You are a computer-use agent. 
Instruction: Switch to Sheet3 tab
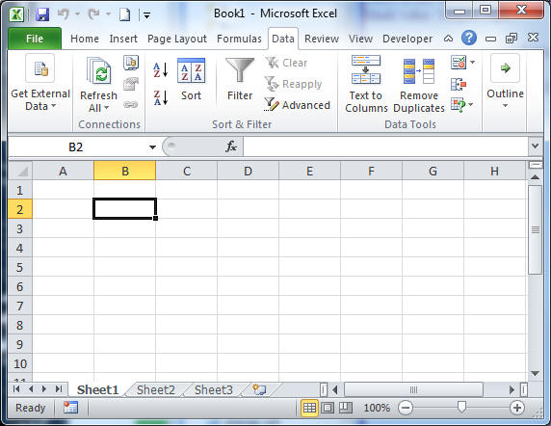pyautogui.click(x=214, y=389)
